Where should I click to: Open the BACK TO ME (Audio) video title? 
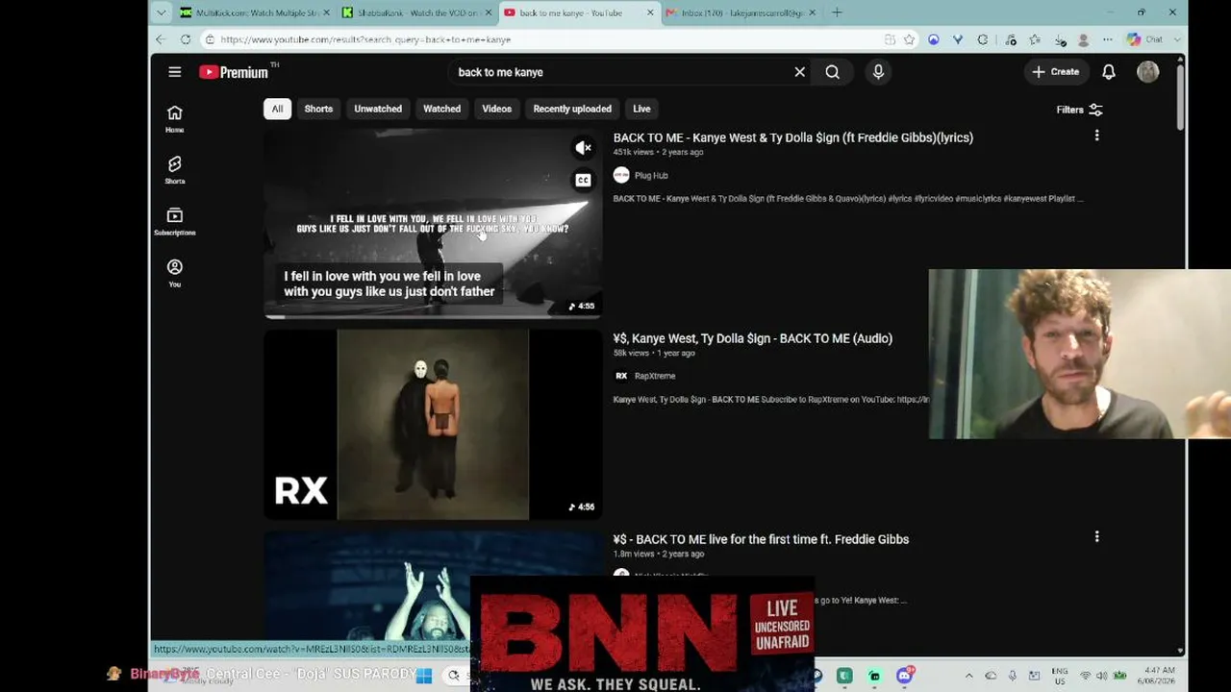(x=753, y=338)
